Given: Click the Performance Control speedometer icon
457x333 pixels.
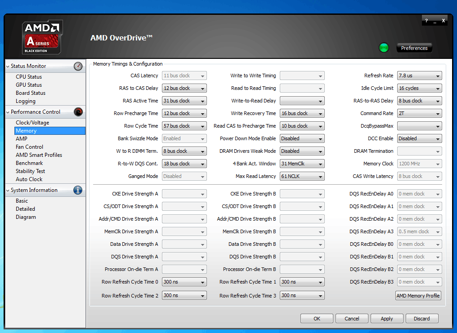Looking at the screenshot, I should [x=78, y=112].
